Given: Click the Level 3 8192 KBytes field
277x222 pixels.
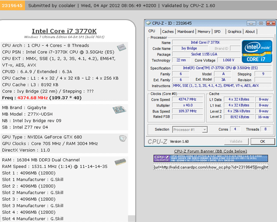Looking at the screenshot, I should coord(239,117).
